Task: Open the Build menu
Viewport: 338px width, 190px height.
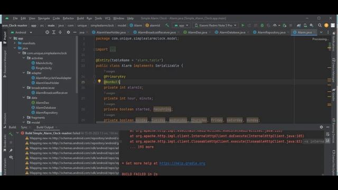Action: click(x=80, y=18)
